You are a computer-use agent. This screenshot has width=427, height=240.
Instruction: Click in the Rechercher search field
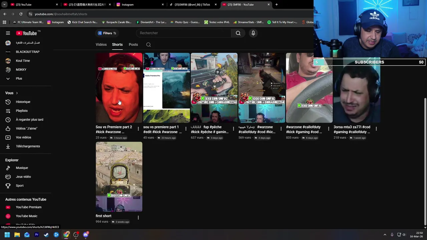click(183, 33)
